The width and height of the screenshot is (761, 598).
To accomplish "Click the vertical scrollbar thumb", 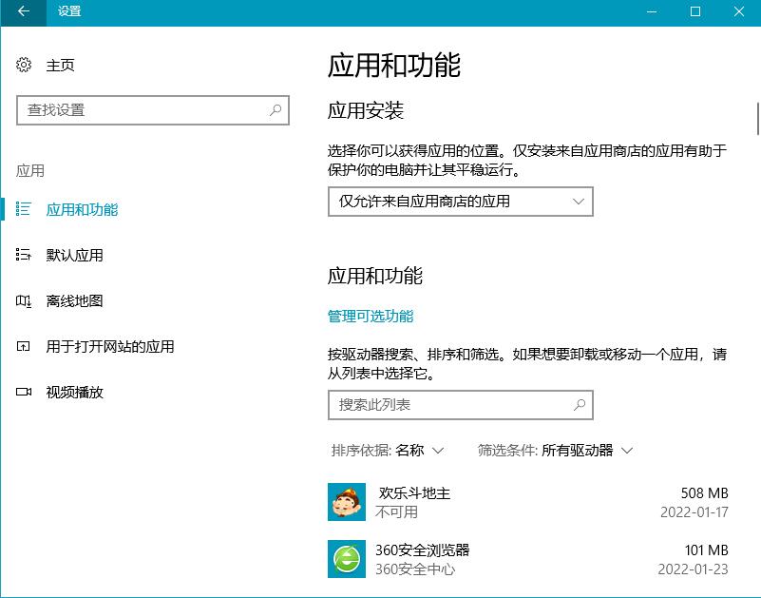I will 758,119.
